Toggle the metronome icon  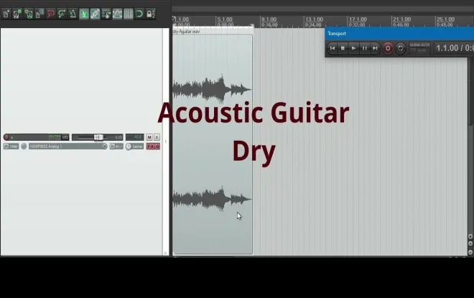coord(73,14)
